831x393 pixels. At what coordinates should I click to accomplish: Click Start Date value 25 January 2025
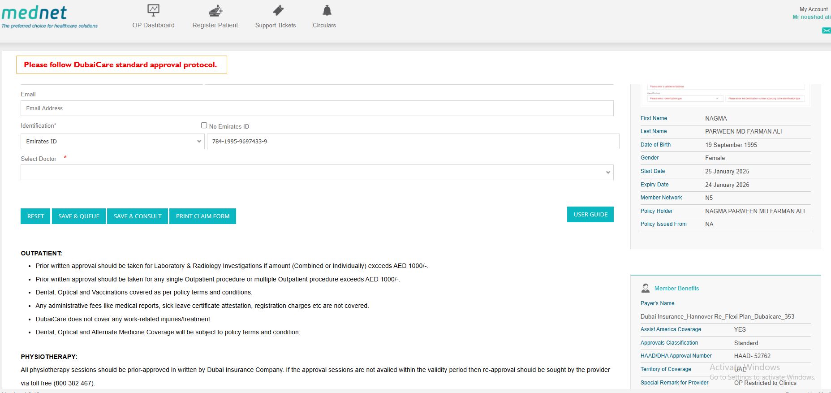coord(727,171)
